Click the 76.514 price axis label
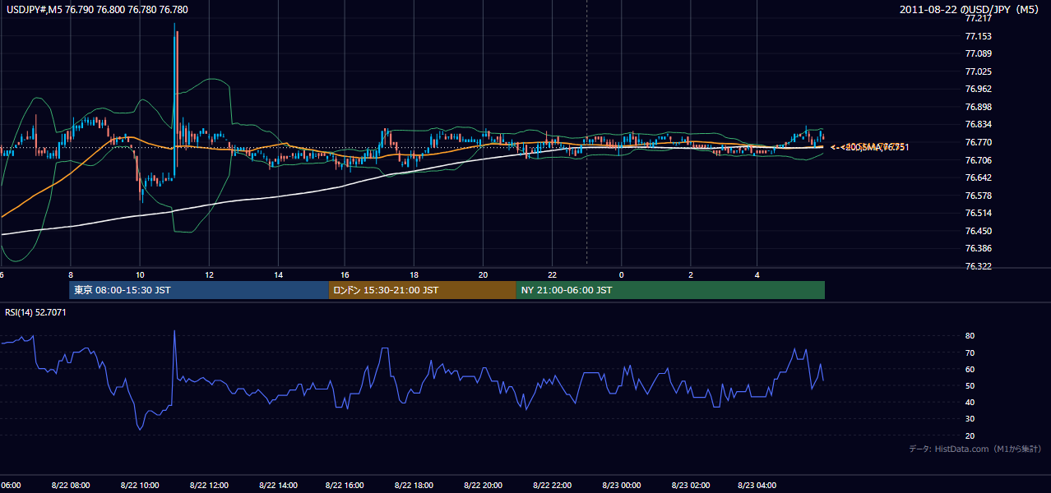Screen dimensions: 1051x493 (x=978, y=213)
